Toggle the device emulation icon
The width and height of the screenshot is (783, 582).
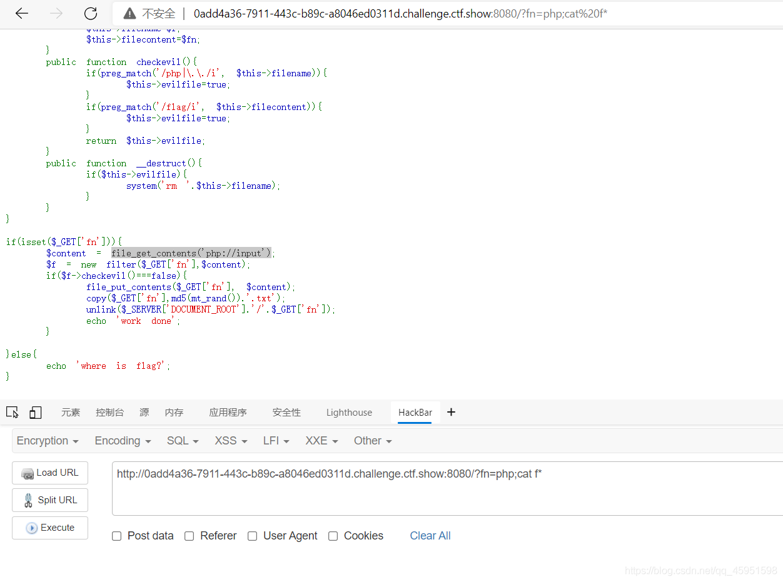point(36,412)
